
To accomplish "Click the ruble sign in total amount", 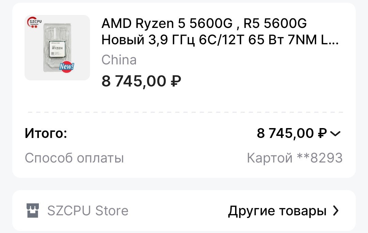I will coord(322,133).
